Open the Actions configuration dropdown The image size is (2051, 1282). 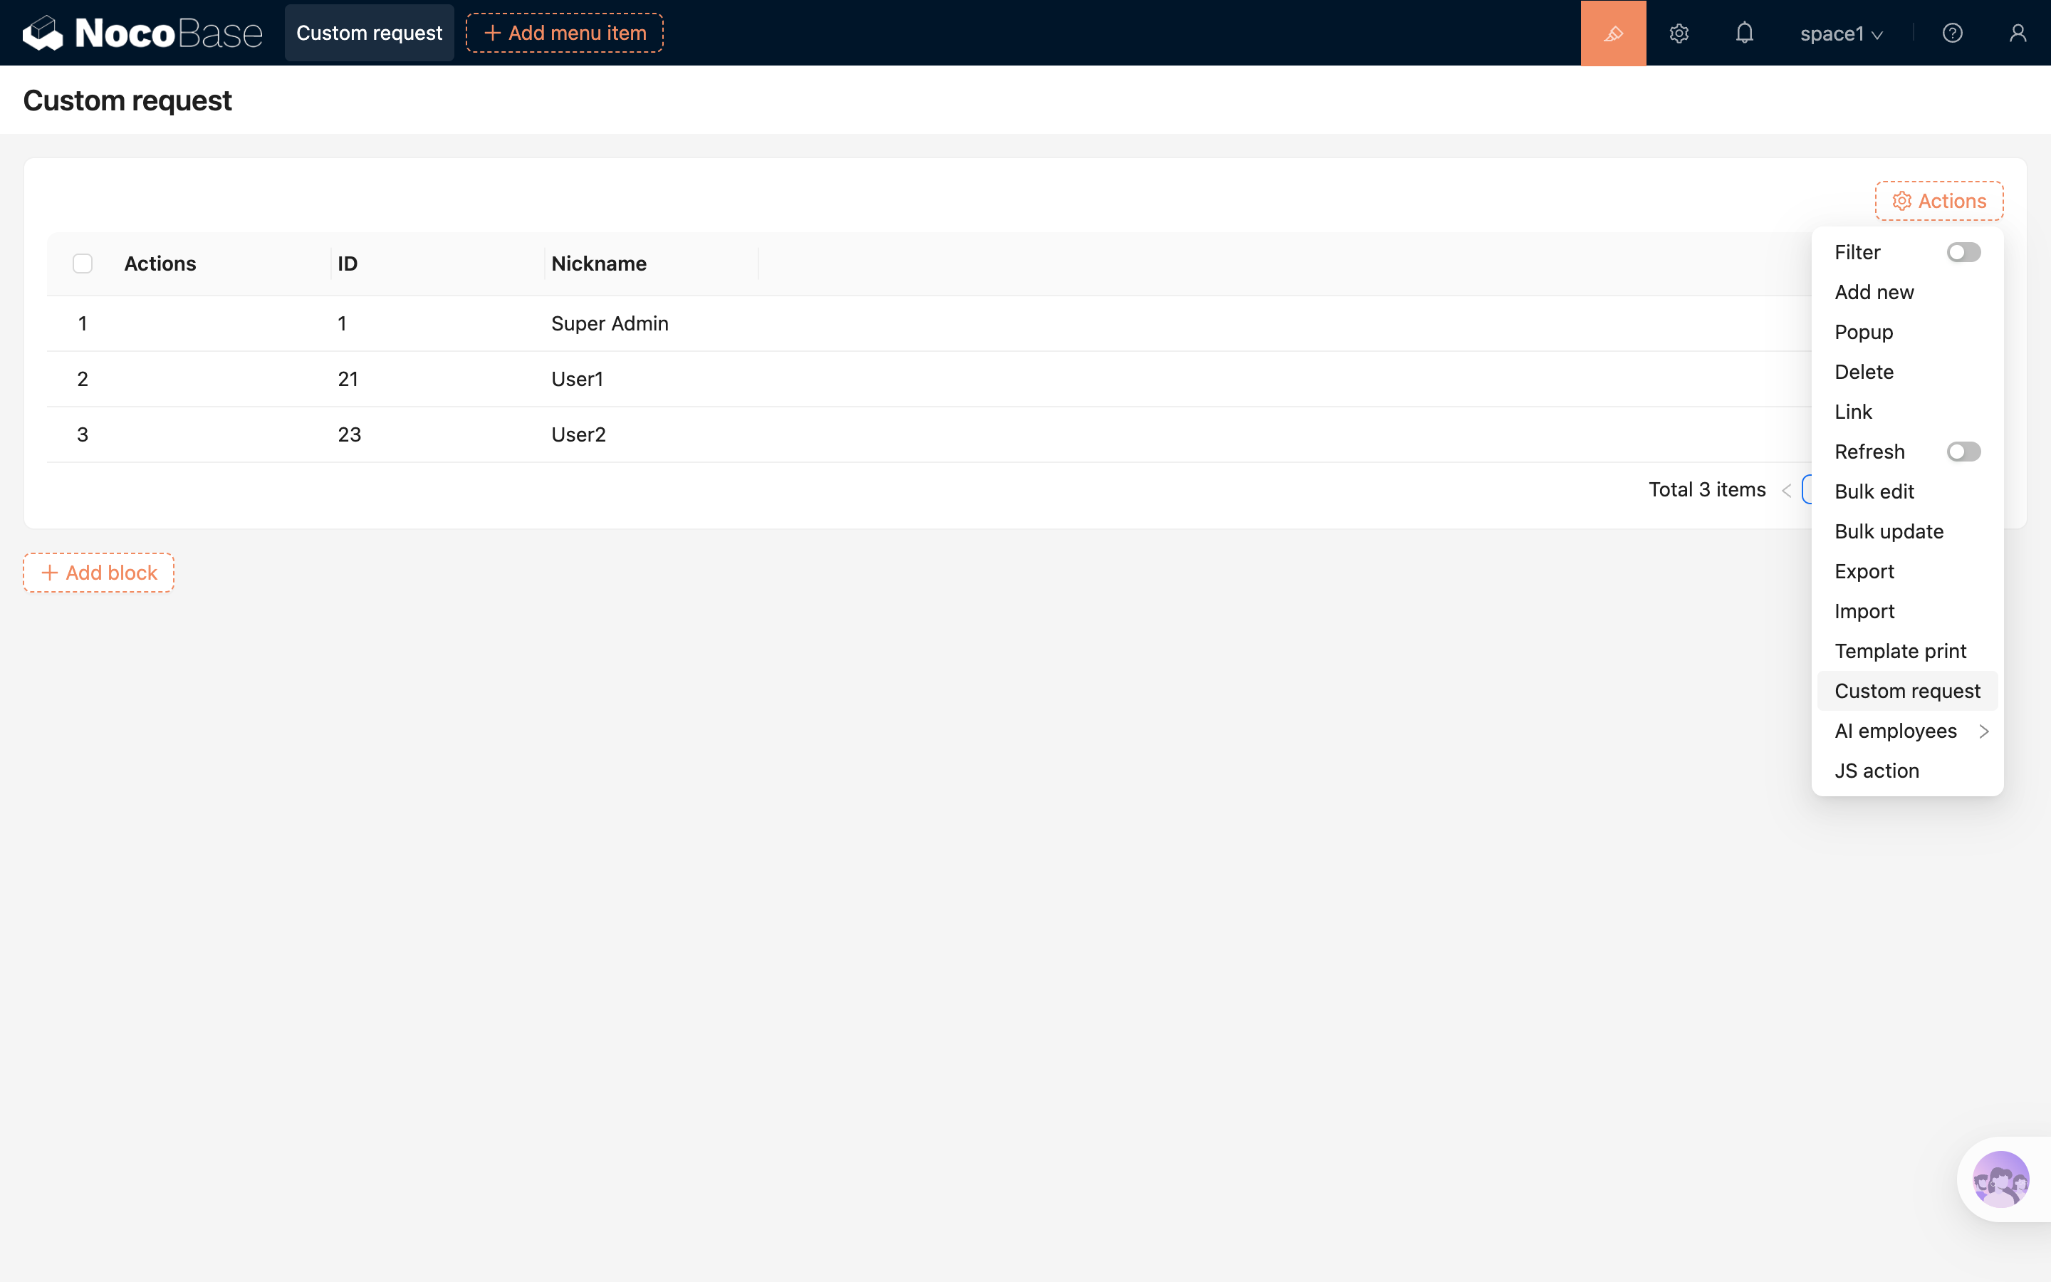(1938, 201)
